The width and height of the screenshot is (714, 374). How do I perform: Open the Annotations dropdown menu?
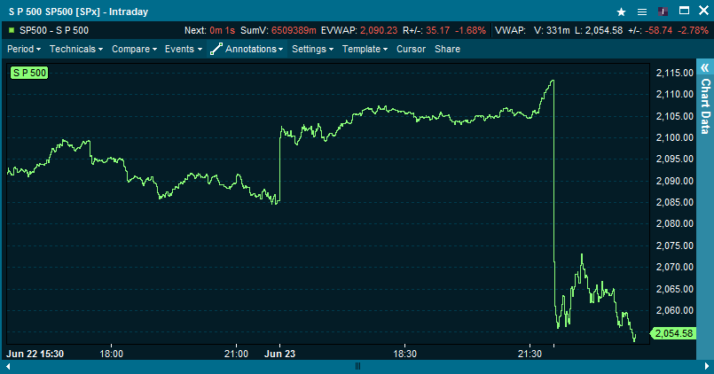click(254, 49)
